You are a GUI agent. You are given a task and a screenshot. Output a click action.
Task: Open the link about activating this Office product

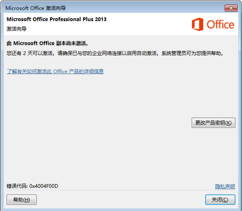pos(55,71)
